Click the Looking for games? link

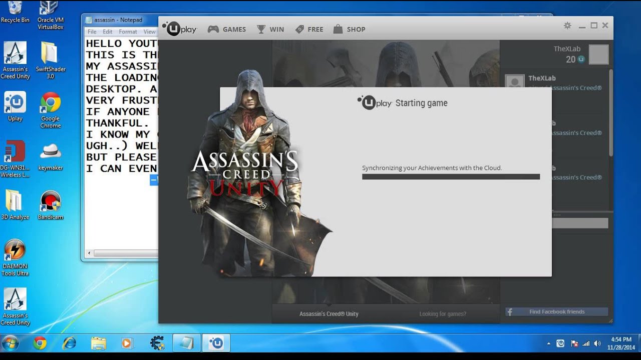coord(443,314)
